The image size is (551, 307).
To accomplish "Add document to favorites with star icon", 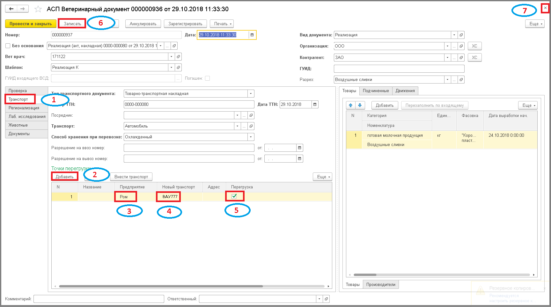I will coord(38,9).
